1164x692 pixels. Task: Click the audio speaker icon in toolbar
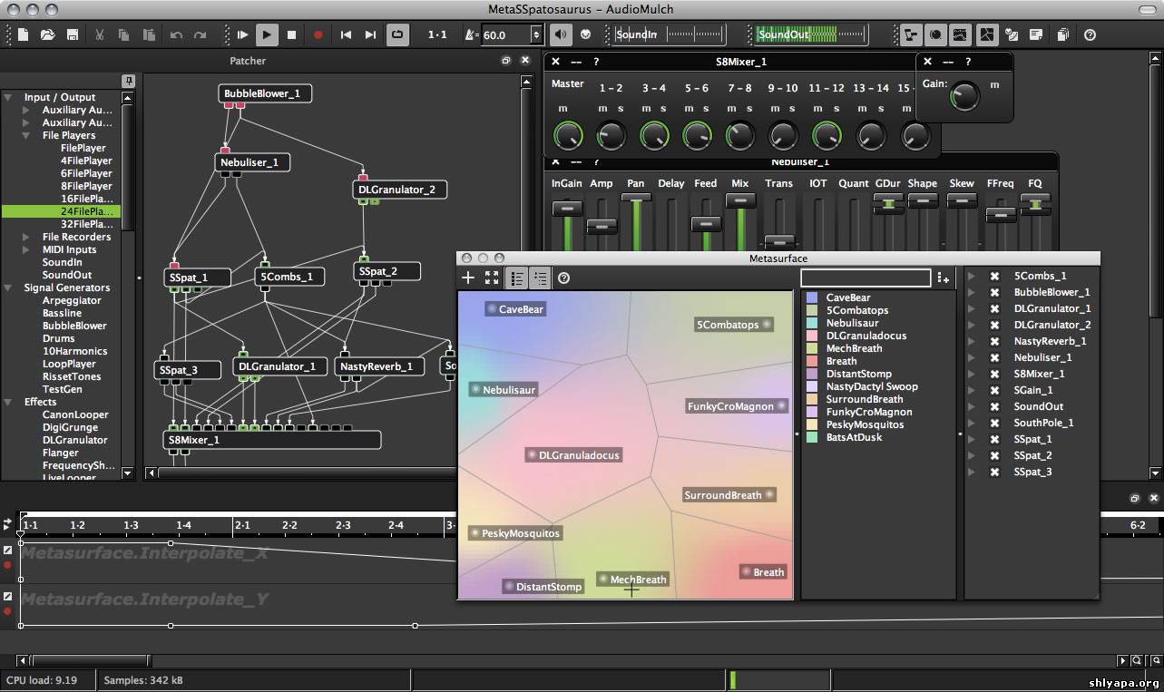tap(562, 35)
